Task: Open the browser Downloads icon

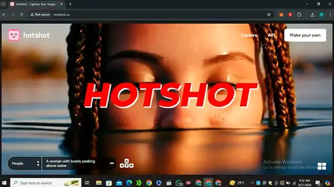Action: click(312, 15)
